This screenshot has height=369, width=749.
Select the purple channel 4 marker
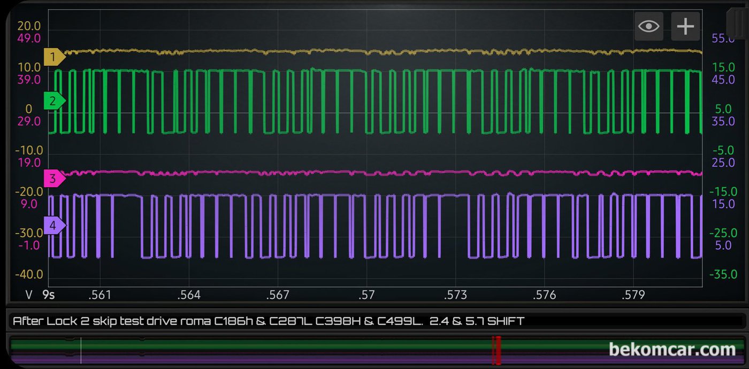click(x=54, y=226)
